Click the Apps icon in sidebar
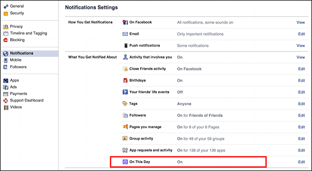Screen dimensions: 312x171 point(6,81)
